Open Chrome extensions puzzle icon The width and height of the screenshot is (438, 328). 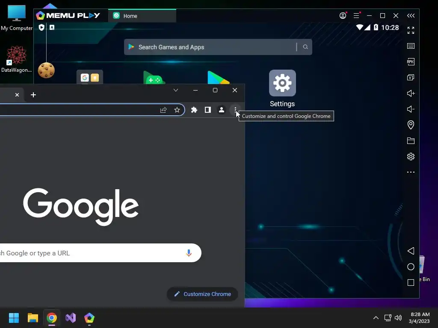pos(194,110)
